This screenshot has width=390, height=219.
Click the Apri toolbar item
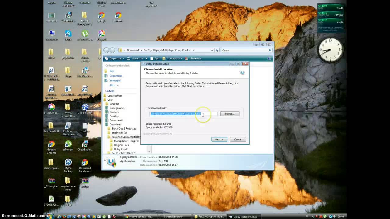point(155,58)
